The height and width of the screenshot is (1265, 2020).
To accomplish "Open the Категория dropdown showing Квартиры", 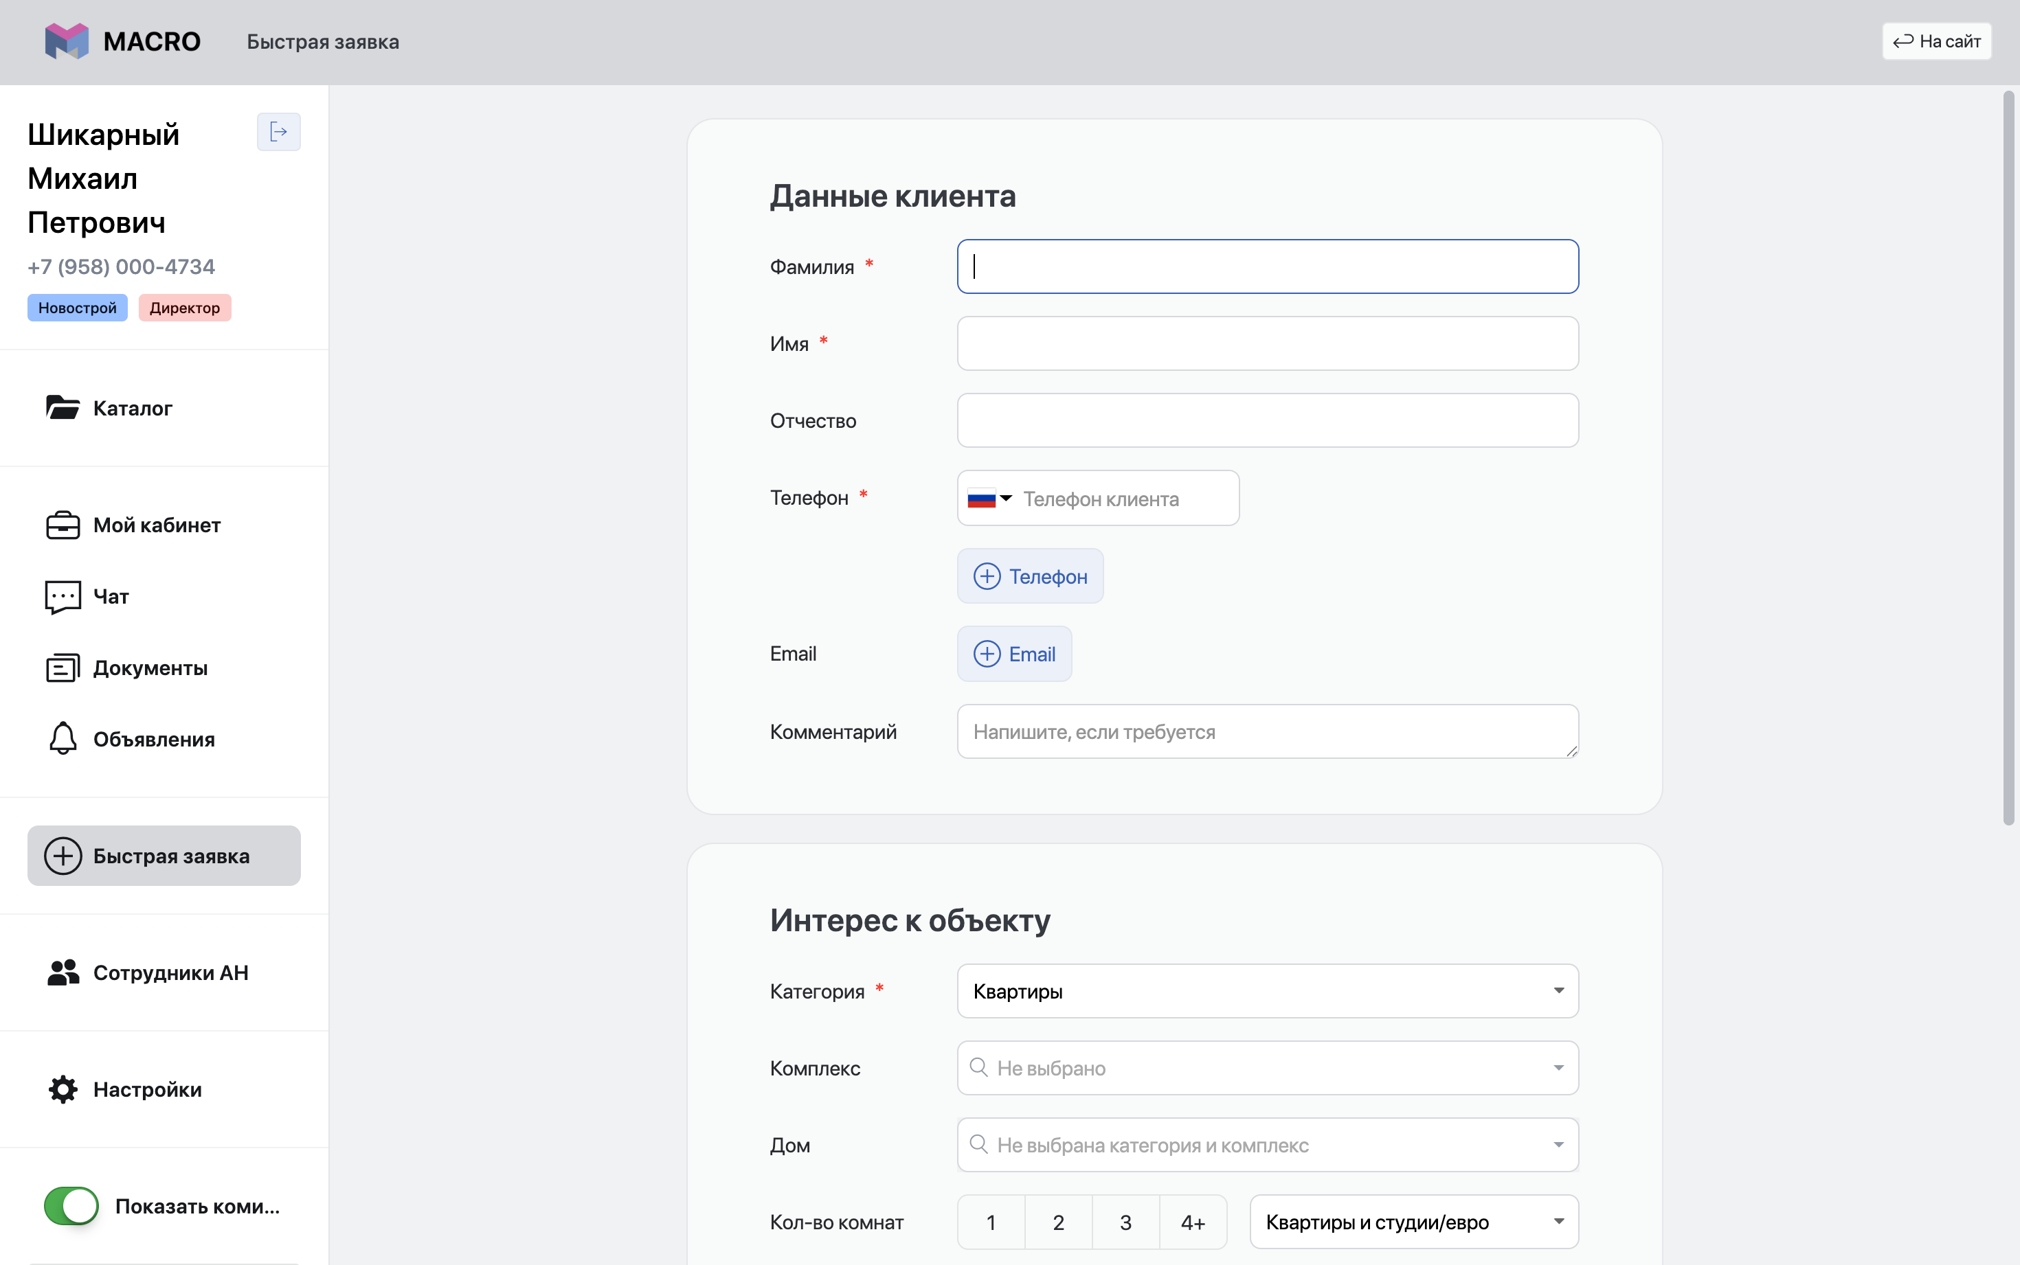I will 1268,992.
